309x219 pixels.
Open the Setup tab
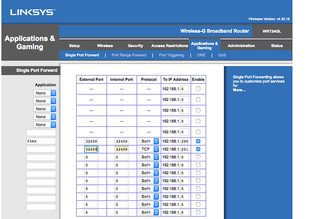pos(74,46)
